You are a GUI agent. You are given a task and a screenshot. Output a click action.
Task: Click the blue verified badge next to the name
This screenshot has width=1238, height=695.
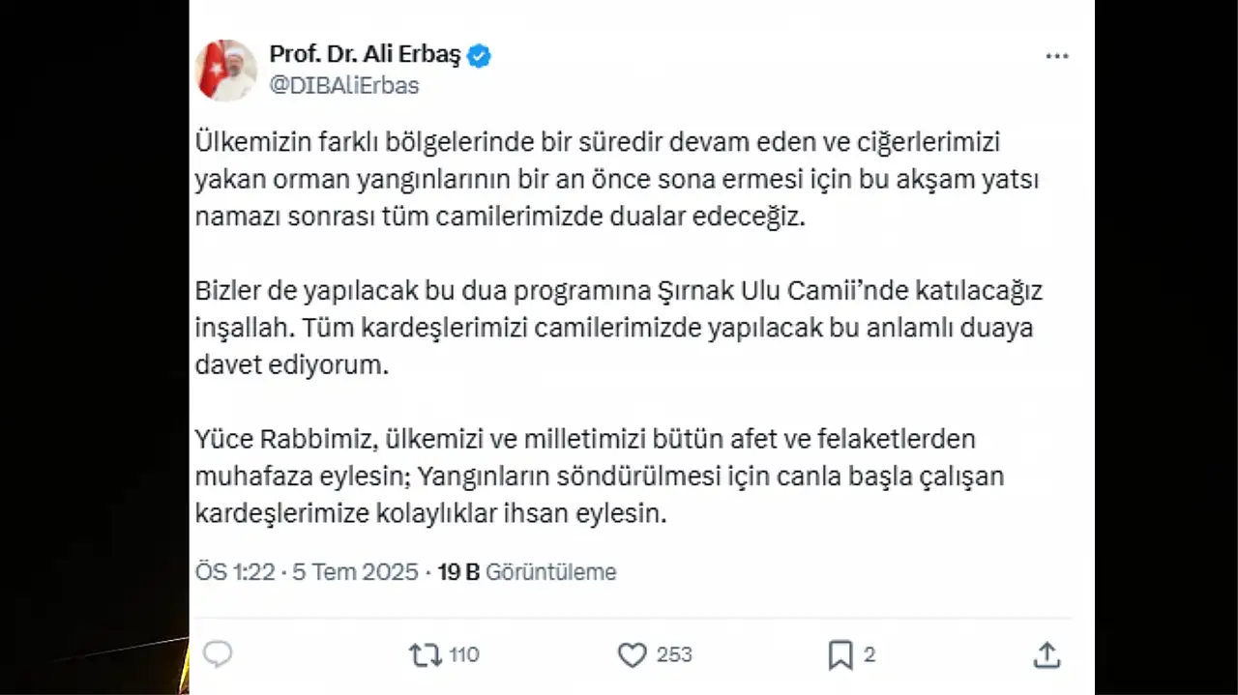[478, 55]
